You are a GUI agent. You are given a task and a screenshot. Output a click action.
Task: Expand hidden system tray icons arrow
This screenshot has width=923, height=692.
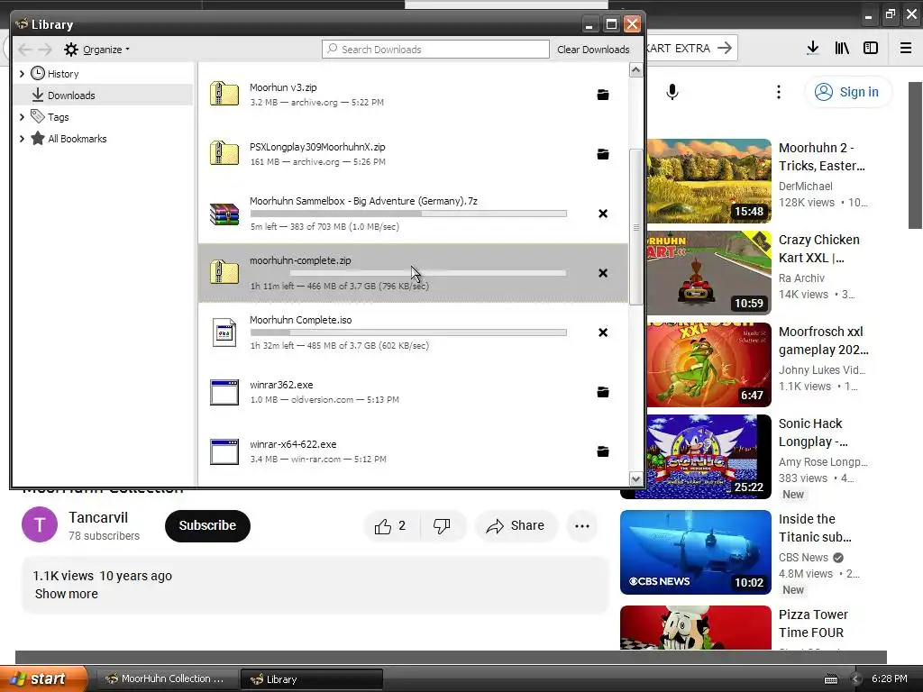(856, 679)
